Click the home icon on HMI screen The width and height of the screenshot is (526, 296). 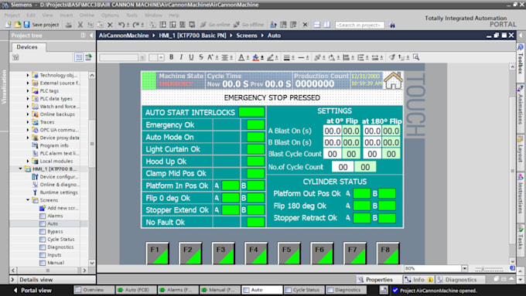(393, 80)
